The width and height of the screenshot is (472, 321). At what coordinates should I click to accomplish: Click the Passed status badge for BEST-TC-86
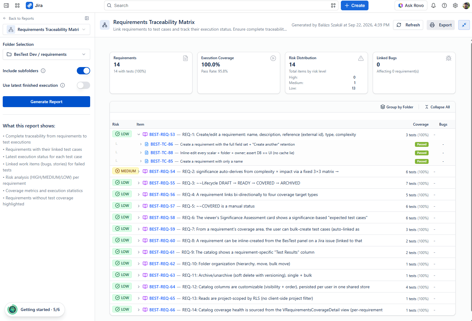[x=422, y=144]
